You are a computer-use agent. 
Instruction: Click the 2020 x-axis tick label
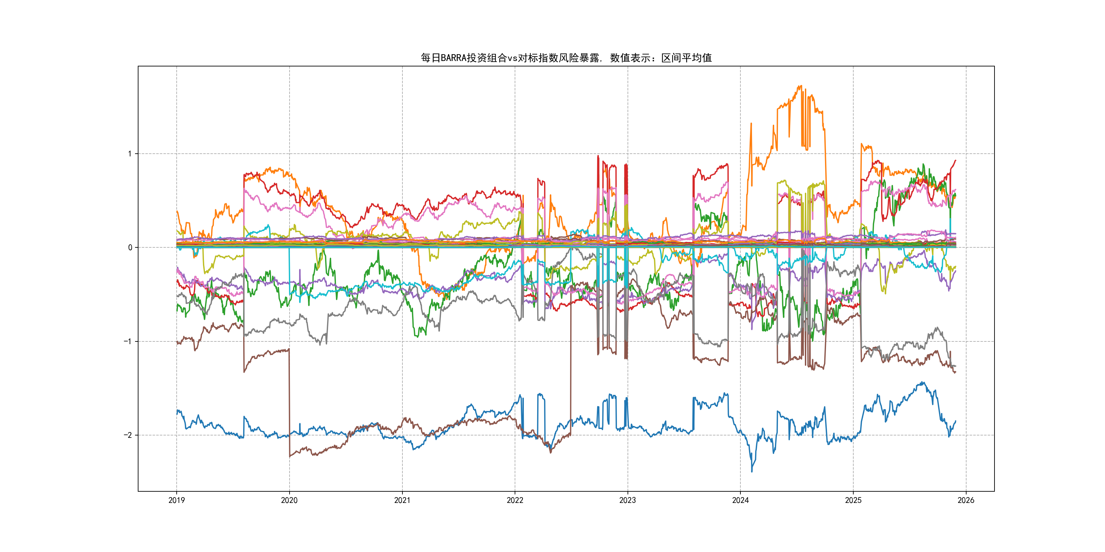coord(289,500)
